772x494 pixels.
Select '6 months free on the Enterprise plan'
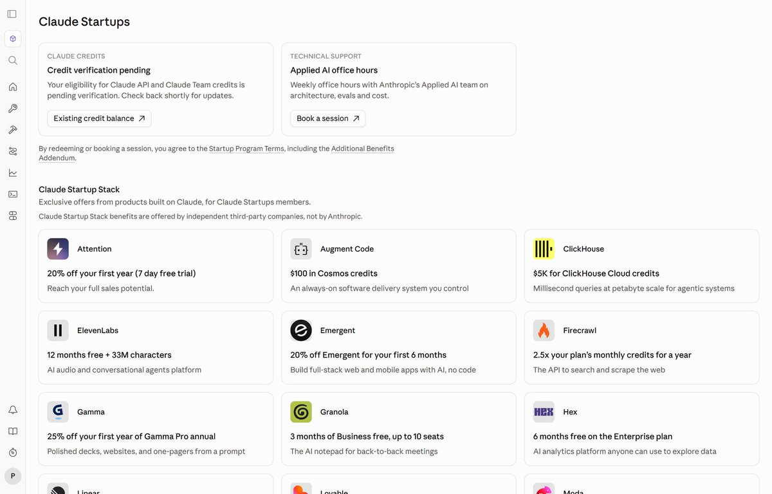(603, 437)
